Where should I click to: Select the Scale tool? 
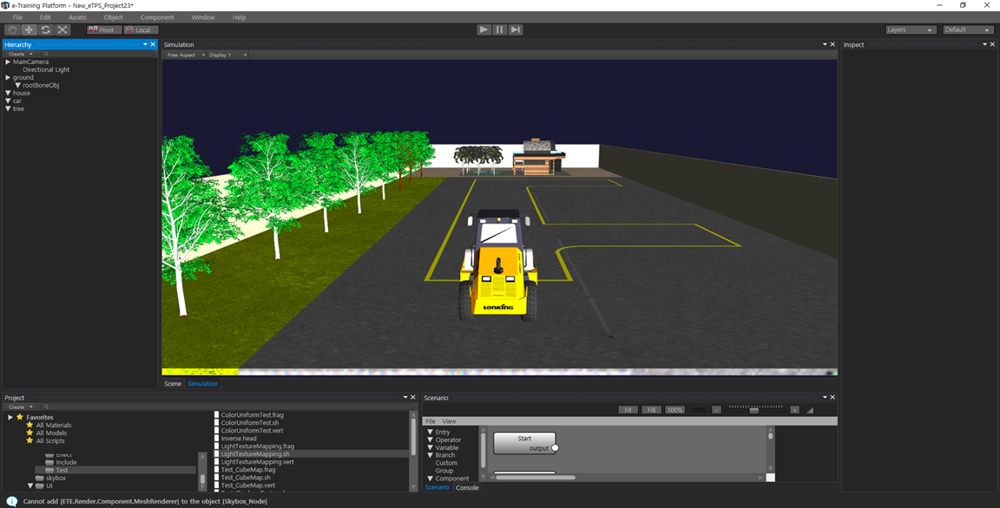(62, 29)
